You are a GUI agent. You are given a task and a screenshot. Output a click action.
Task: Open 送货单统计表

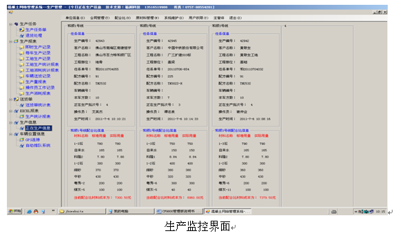38,105
